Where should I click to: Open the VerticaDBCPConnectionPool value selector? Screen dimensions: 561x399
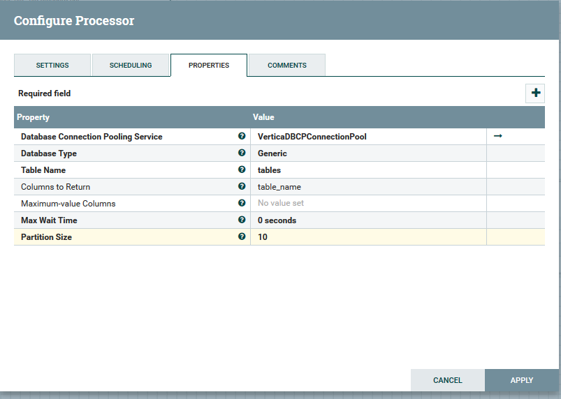click(x=368, y=137)
